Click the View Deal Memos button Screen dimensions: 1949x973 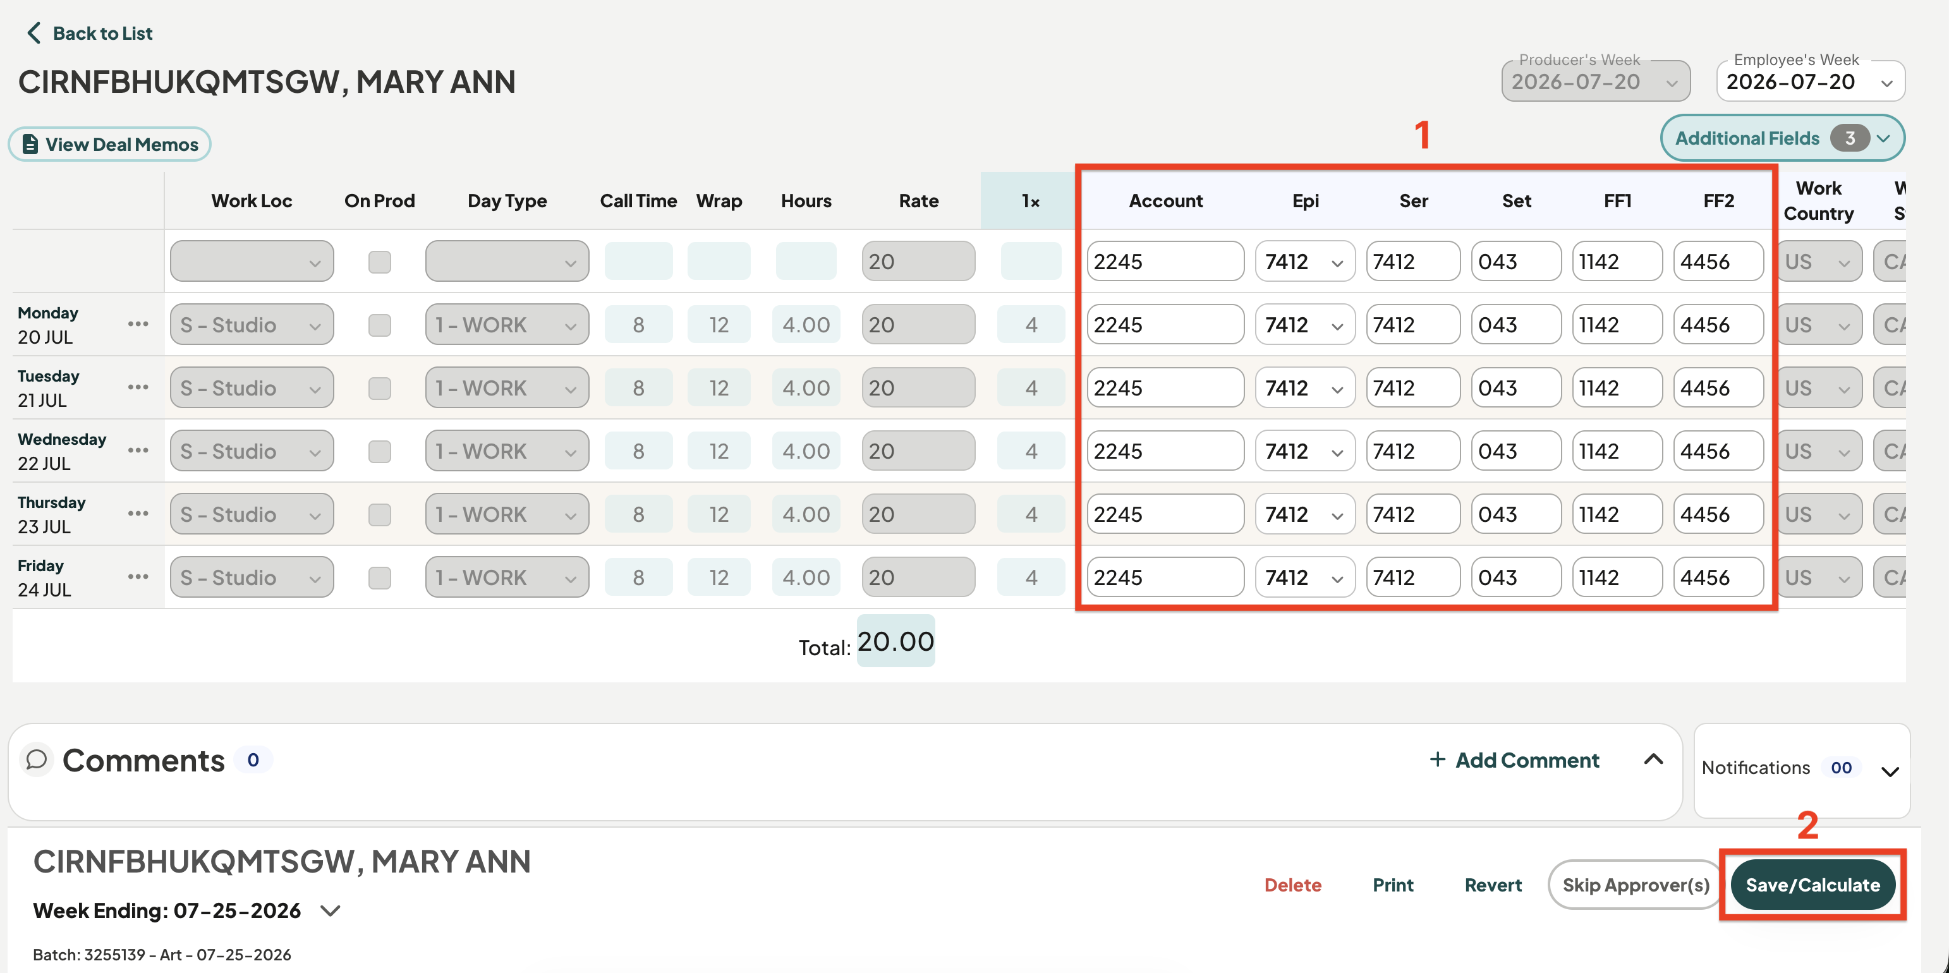(110, 144)
